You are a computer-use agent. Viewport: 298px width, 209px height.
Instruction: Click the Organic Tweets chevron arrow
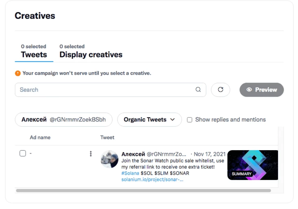172,120
